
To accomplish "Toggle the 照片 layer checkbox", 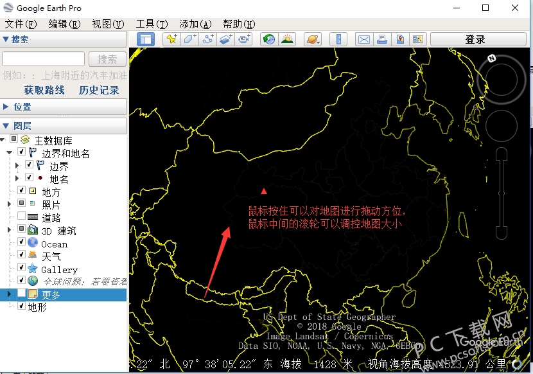I will pyautogui.click(x=21, y=203).
